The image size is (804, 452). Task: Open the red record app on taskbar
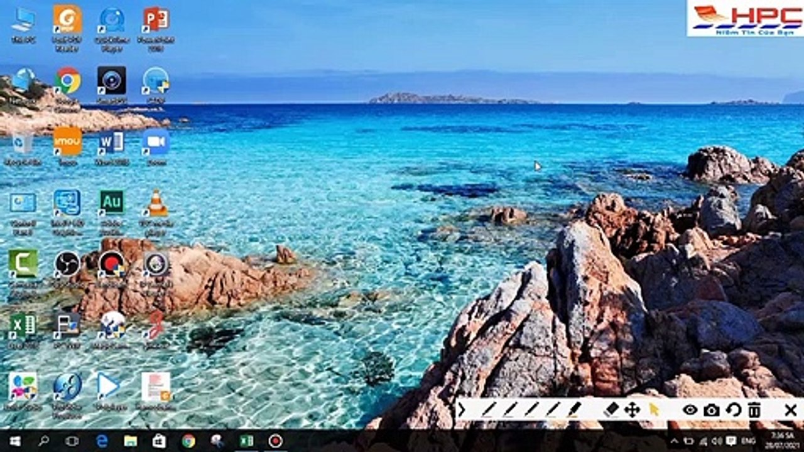click(275, 441)
